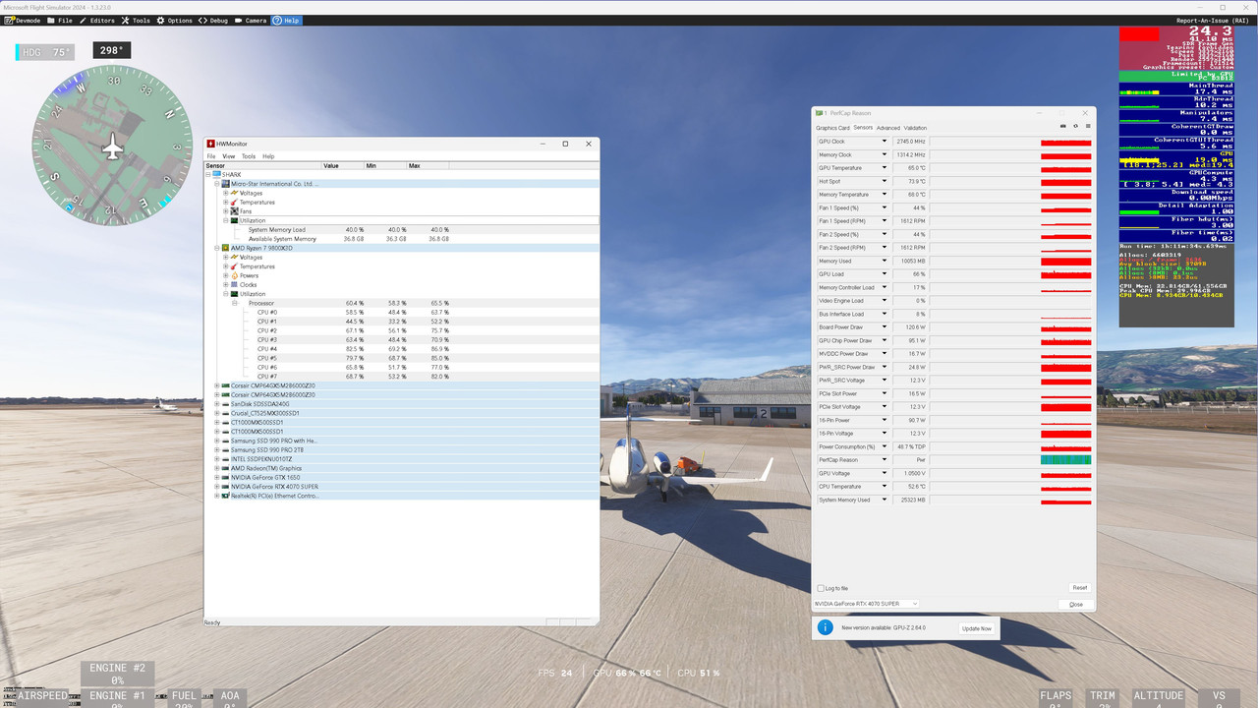
Task: Open the Devmode menu
Action: 25,20
